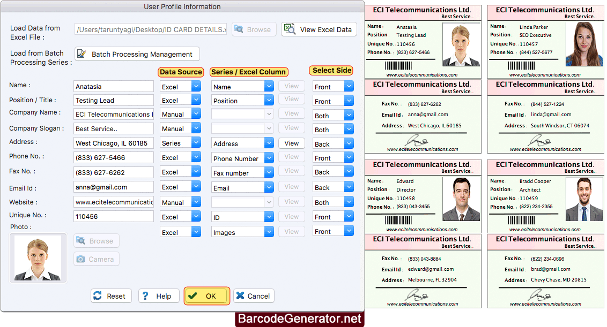Click the camera icon beside Camera
The width and height of the screenshot is (607, 327).
[x=80, y=259]
